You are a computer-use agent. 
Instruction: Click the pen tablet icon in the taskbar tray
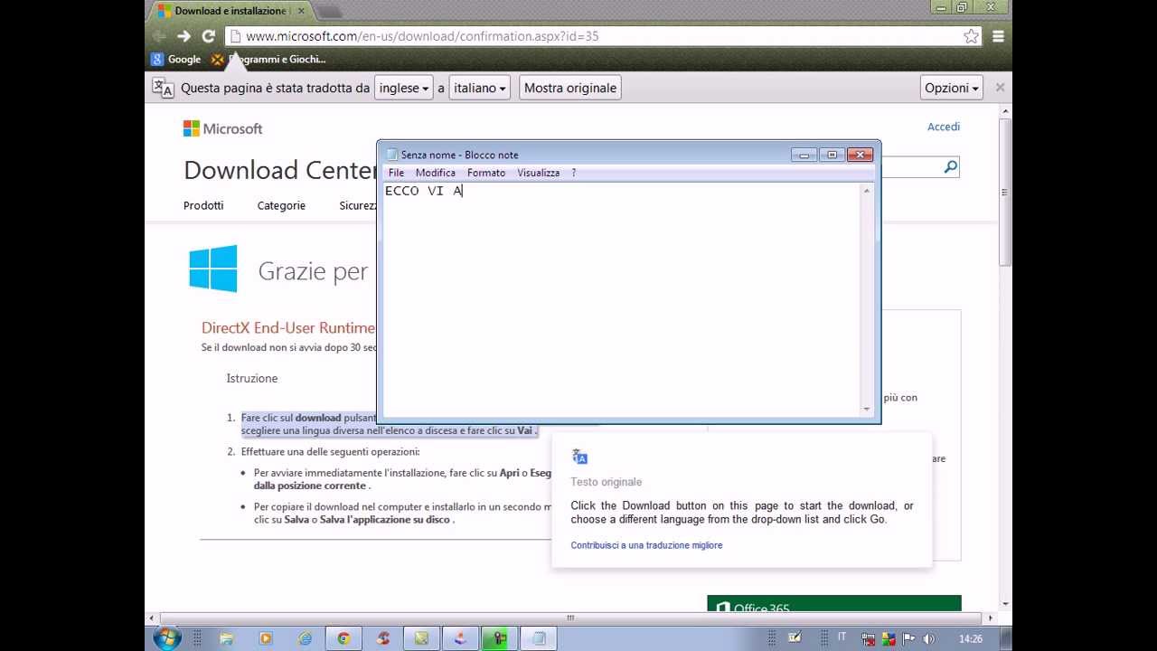point(795,637)
